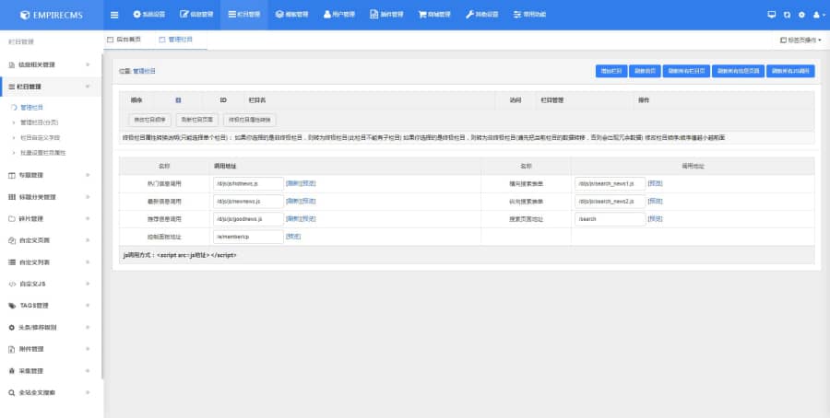
Task: Open 系统设置 gear icon in top navigation
Action: tap(137, 14)
